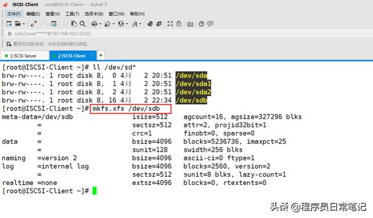Click the 'finobt=0, sparse=0' text
The width and height of the screenshot is (373, 218).
219,133
